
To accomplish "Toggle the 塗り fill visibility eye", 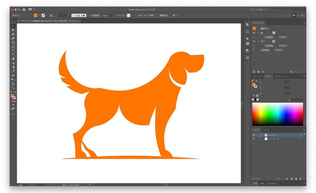I will coord(254,41).
